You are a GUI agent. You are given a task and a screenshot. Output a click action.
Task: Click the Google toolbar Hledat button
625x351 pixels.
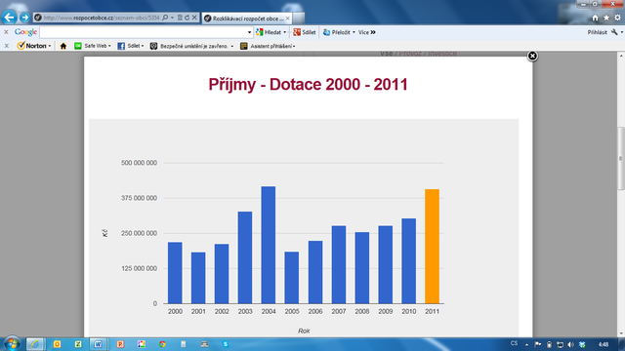pos(271,32)
